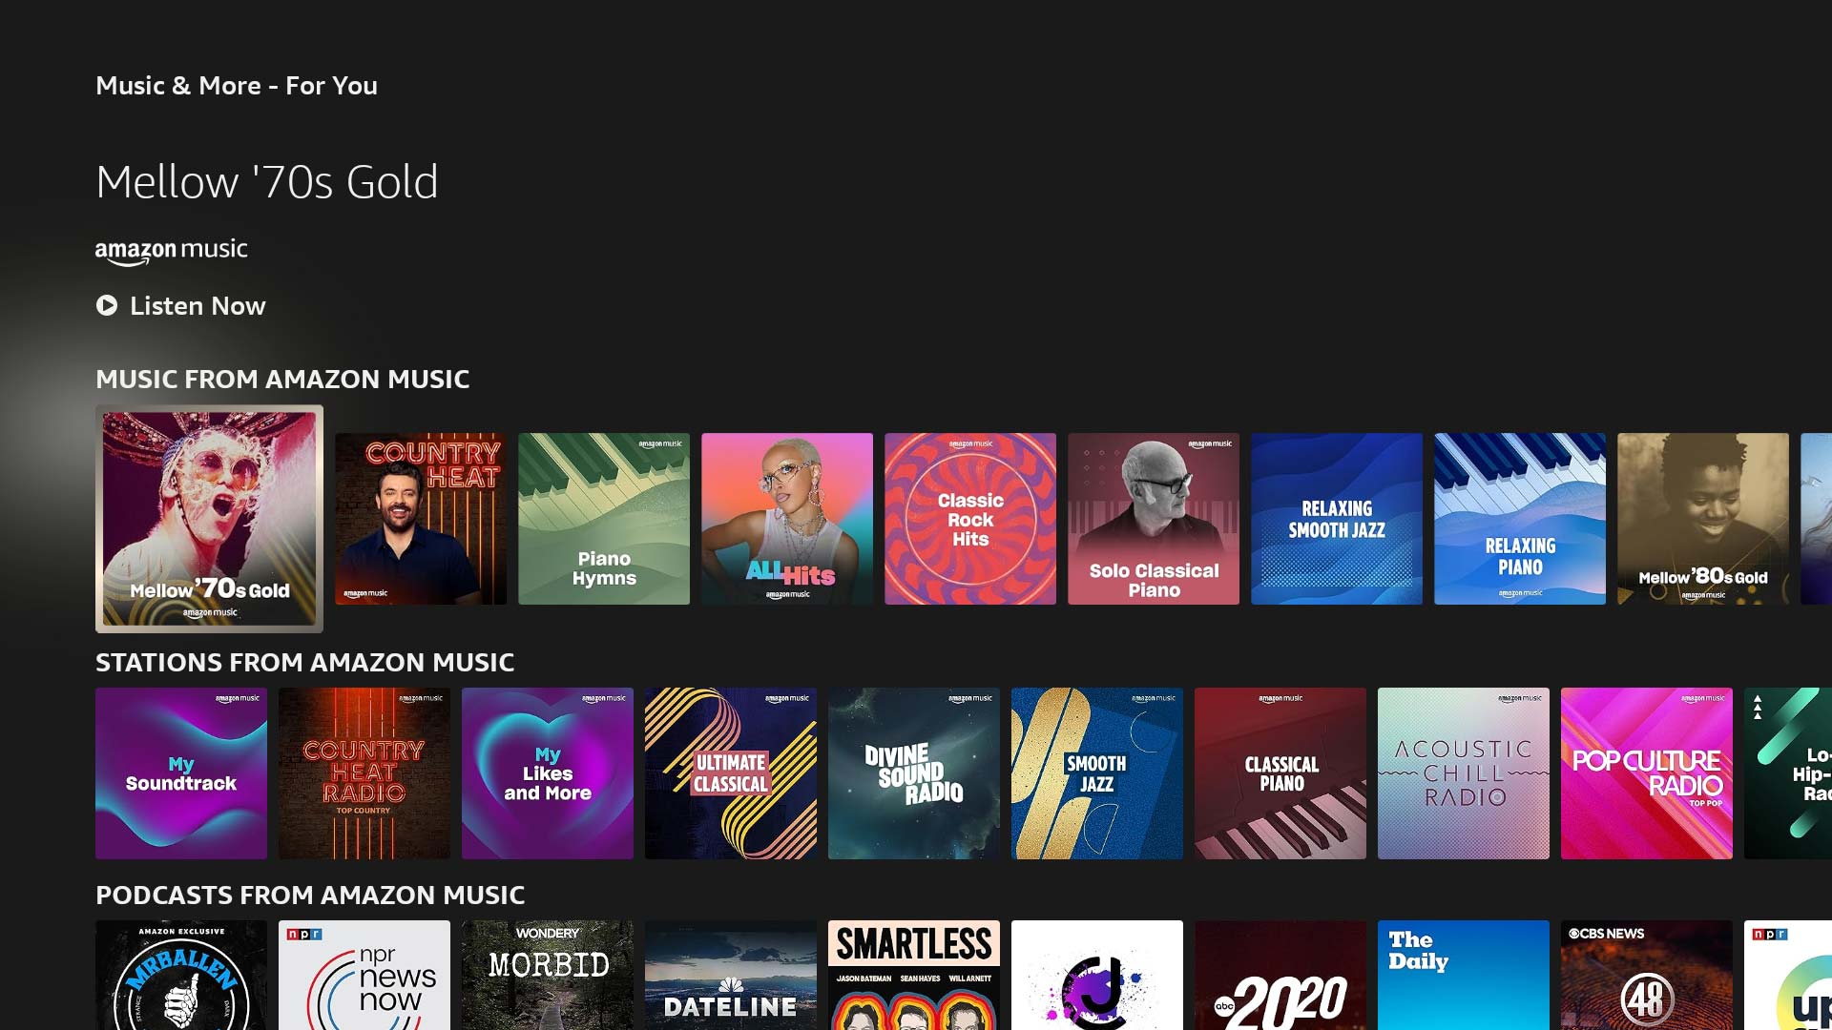The image size is (1832, 1030).
Task: Click the amazon music logo under the title
Action: [x=172, y=251]
